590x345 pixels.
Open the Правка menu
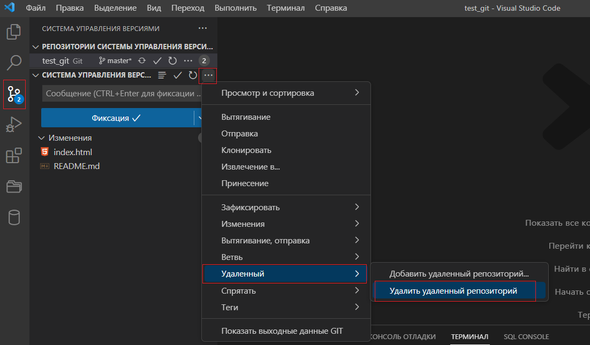70,8
